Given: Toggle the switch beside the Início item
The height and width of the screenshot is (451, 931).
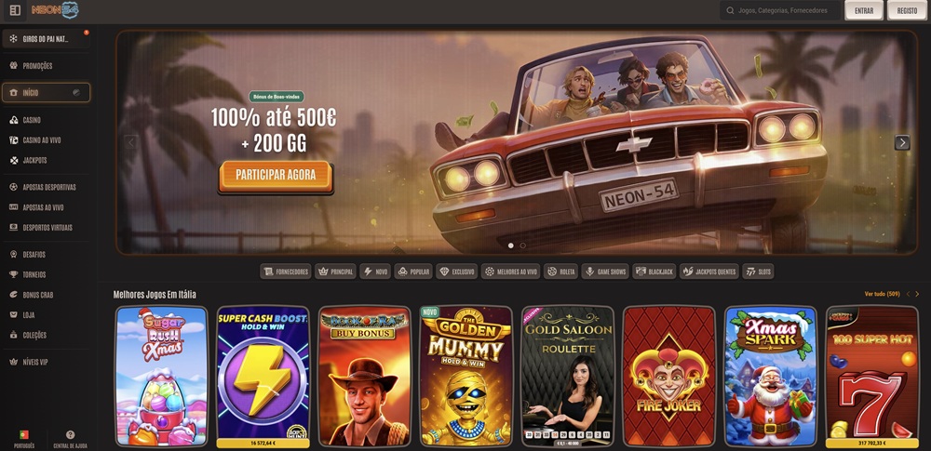Looking at the screenshot, I should tap(76, 93).
